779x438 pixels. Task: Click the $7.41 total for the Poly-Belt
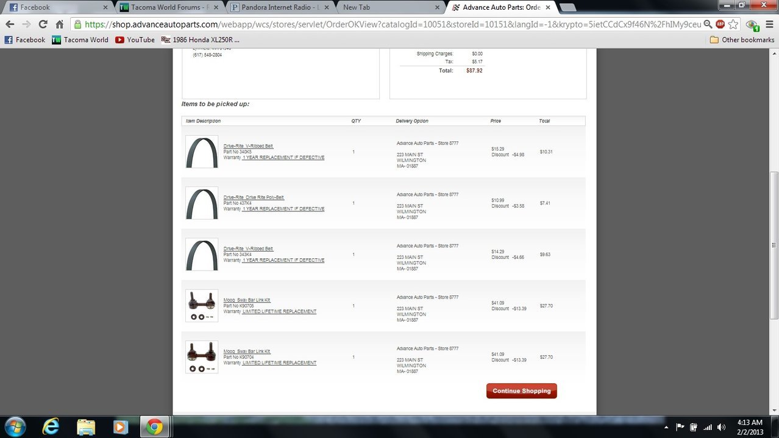pyautogui.click(x=545, y=203)
